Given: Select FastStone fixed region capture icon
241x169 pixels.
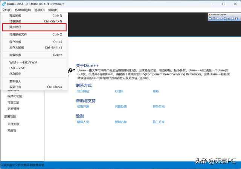Looking at the screenshot, I should pos(233,18).
